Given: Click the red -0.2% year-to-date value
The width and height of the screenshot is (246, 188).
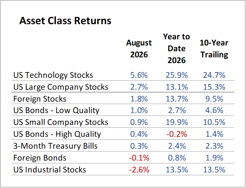Looking at the screenshot, I should [x=177, y=134].
